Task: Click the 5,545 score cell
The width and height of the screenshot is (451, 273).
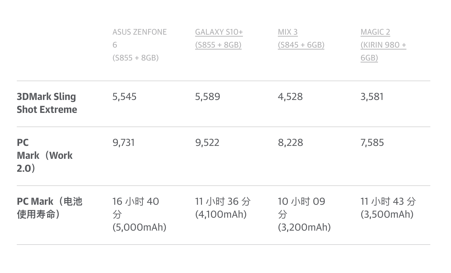Action: 124,97
